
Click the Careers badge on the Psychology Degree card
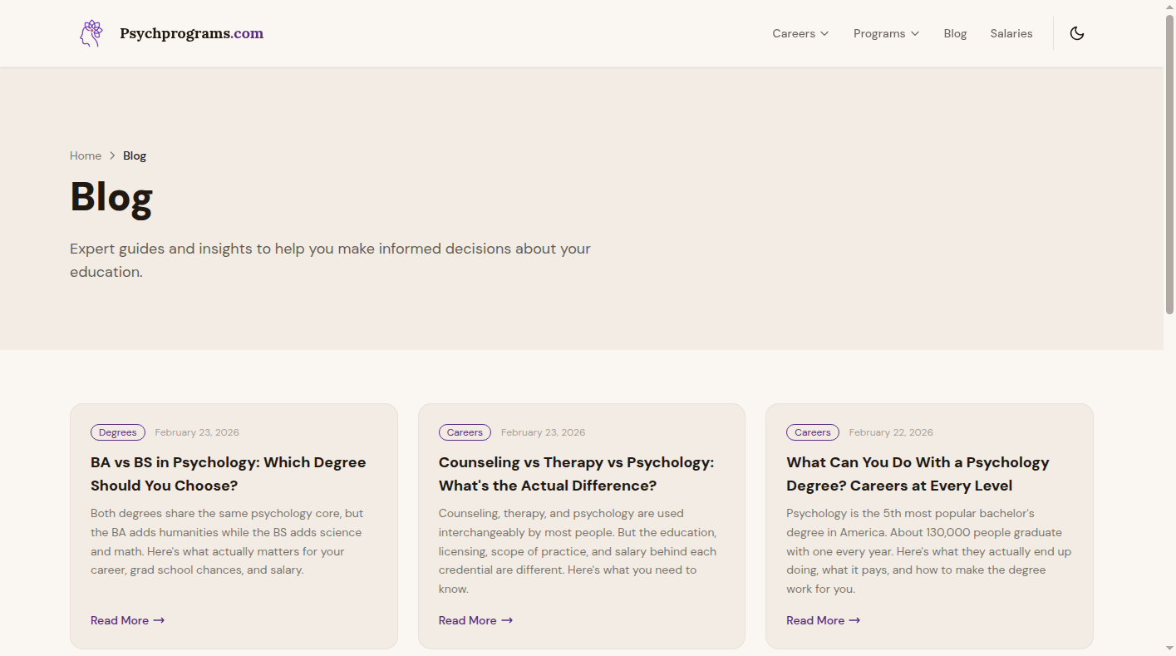[813, 432]
